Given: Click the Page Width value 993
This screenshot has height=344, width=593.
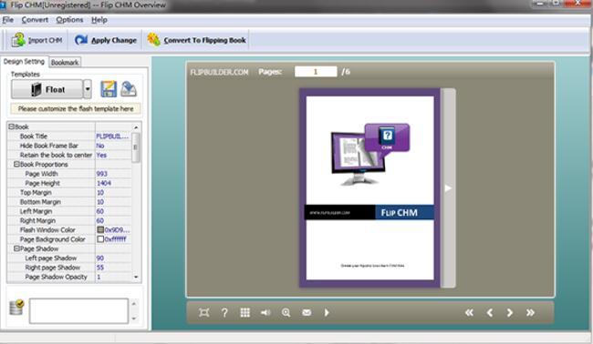Looking at the screenshot, I should (102, 174).
